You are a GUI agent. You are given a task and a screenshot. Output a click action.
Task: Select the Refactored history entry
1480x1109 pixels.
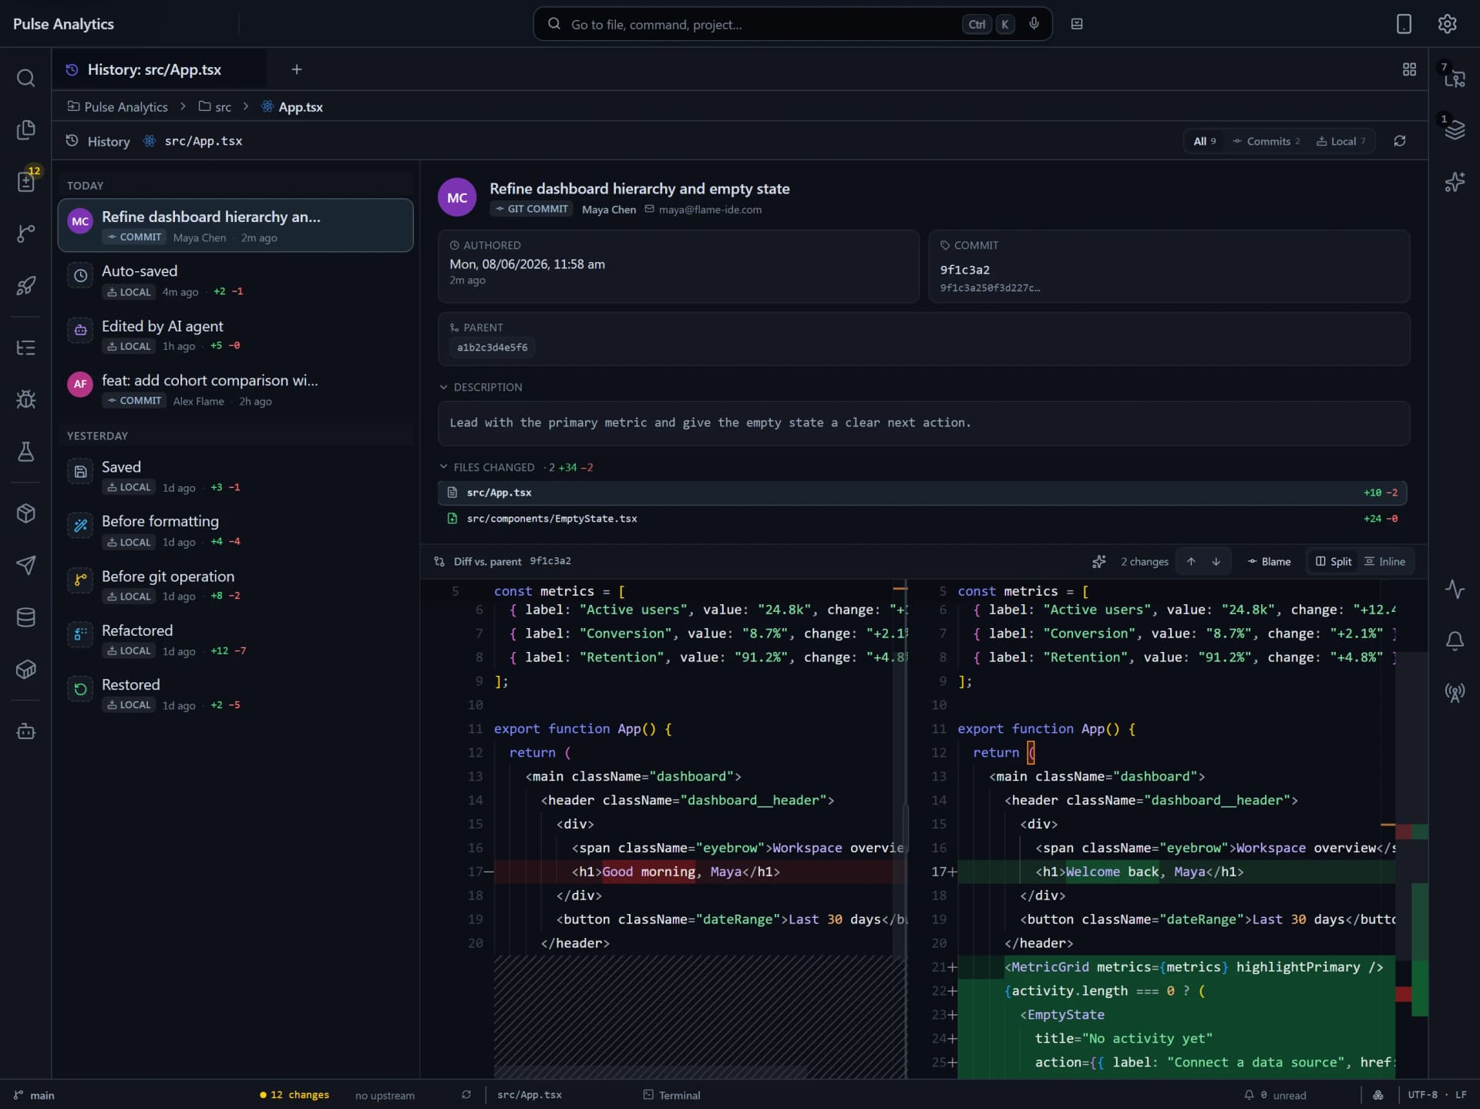point(235,640)
